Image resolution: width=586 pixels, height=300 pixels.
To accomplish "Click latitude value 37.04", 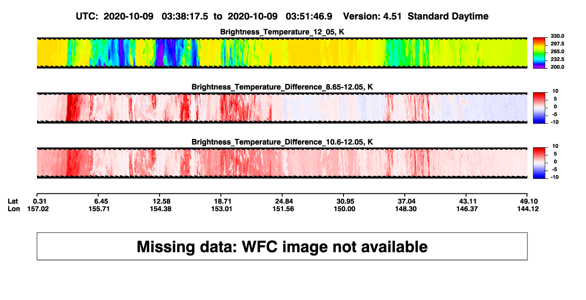I will click(407, 201).
